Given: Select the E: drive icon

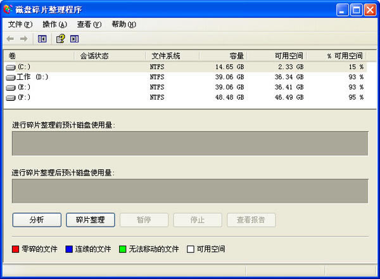Looking at the screenshot, I should (x=11, y=87).
